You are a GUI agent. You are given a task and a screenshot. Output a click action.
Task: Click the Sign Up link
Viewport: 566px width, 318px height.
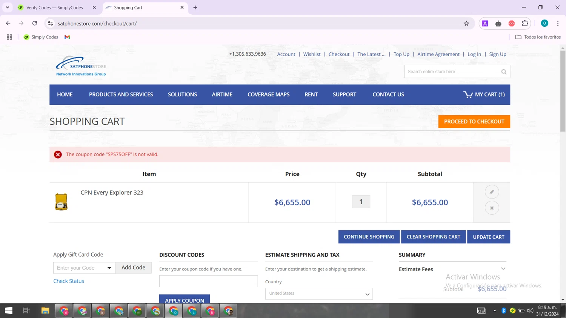pos(498,54)
